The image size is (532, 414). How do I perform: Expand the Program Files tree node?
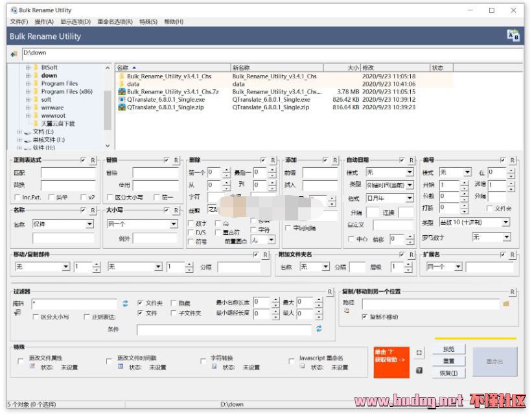(x=28, y=84)
